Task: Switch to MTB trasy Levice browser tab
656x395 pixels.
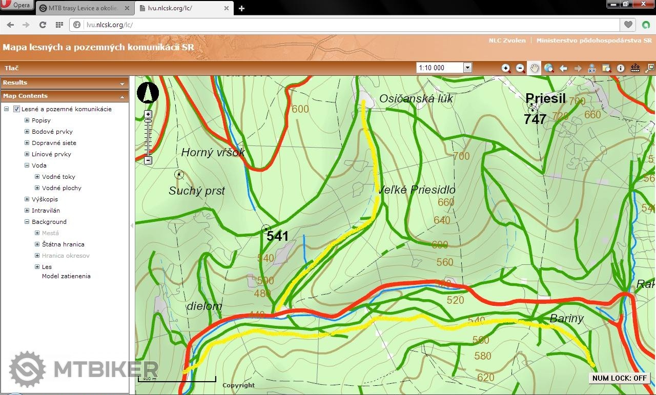Action: [x=82, y=8]
